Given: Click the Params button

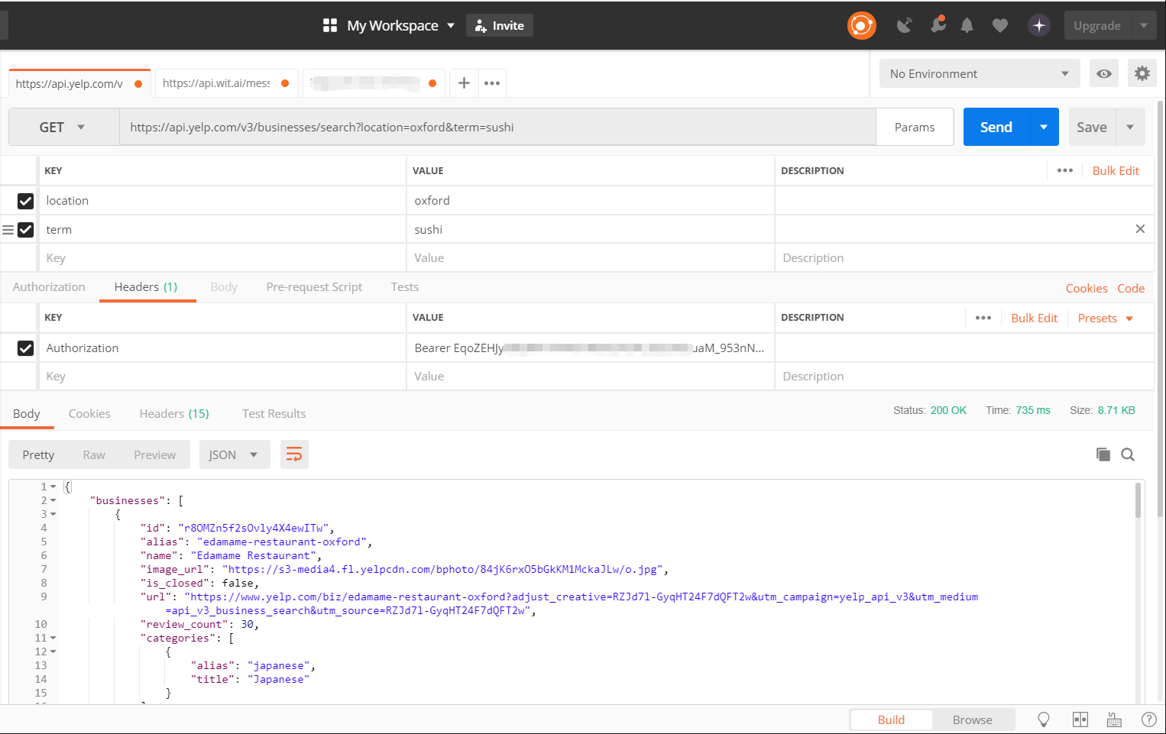Looking at the screenshot, I should point(915,127).
